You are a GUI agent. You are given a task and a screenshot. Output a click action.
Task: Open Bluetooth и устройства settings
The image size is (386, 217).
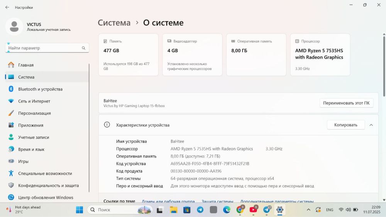47,89
